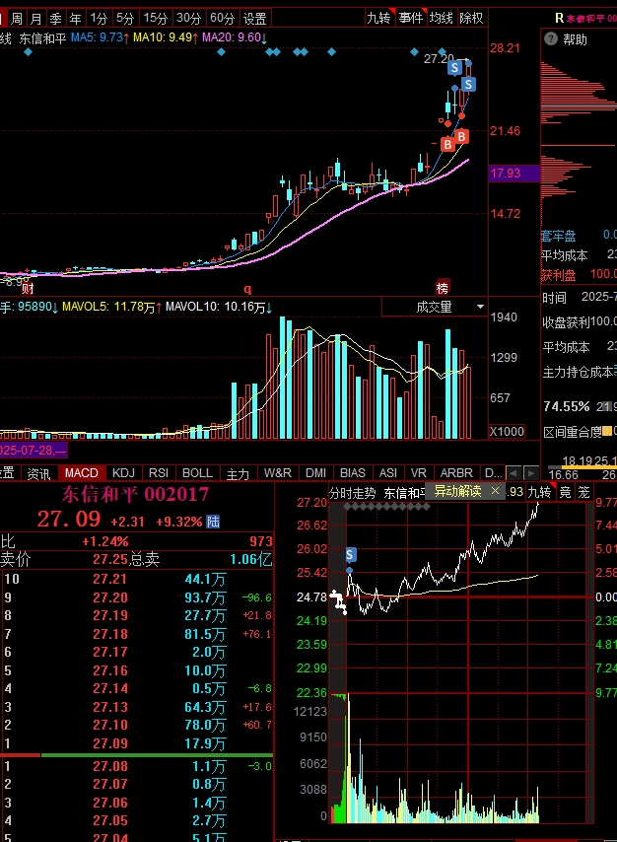Click the 区间重合度 label
Image resolution: width=617 pixels, height=842 pixels.
click(572, 432)
